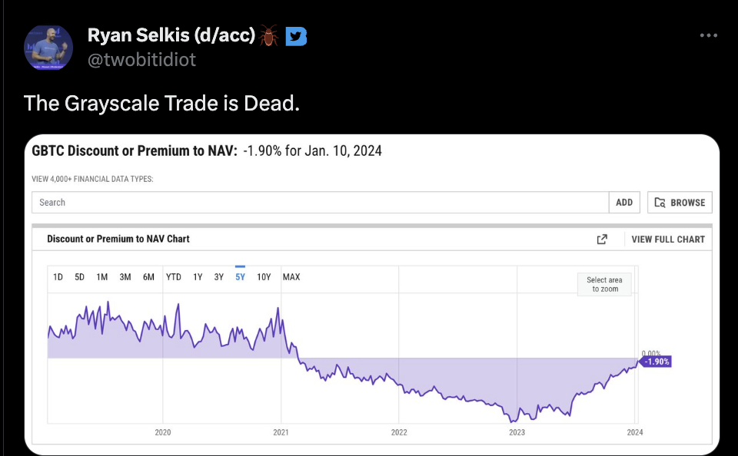This screenshot has width=738, height=456.
Task: Click the bug emoji icon beside name
Action: [x=269, y=35]
